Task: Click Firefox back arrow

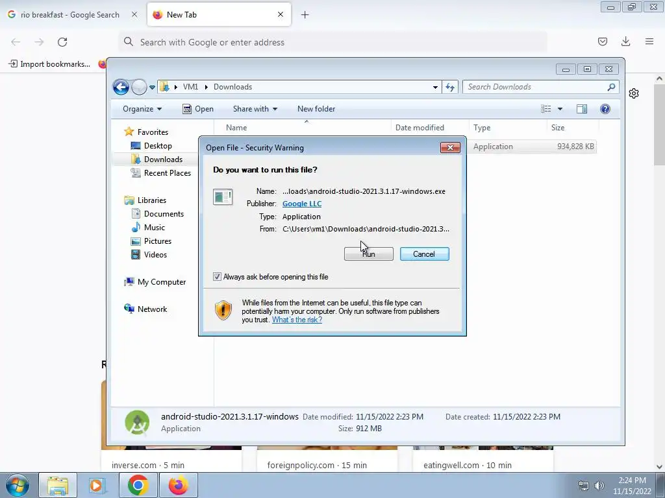Action: pos(16,42)
